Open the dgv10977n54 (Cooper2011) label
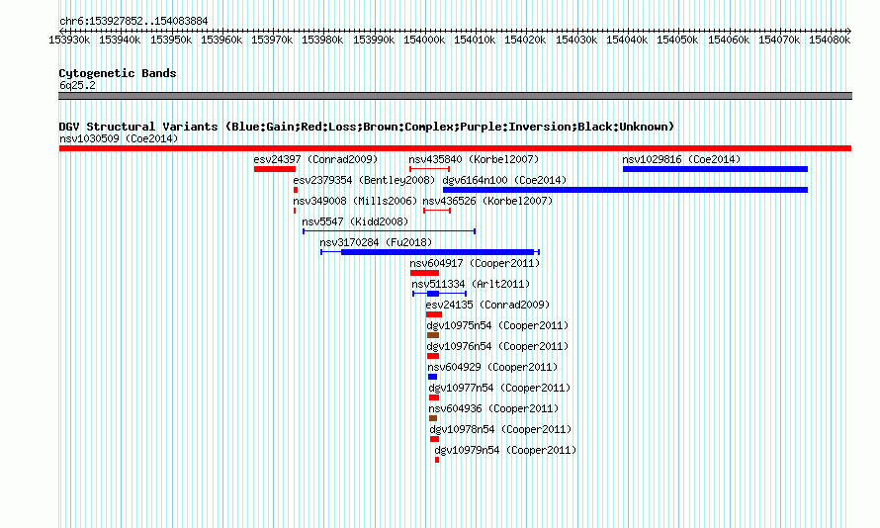Screen dimensions: 880x528 (x=499, y=388)
